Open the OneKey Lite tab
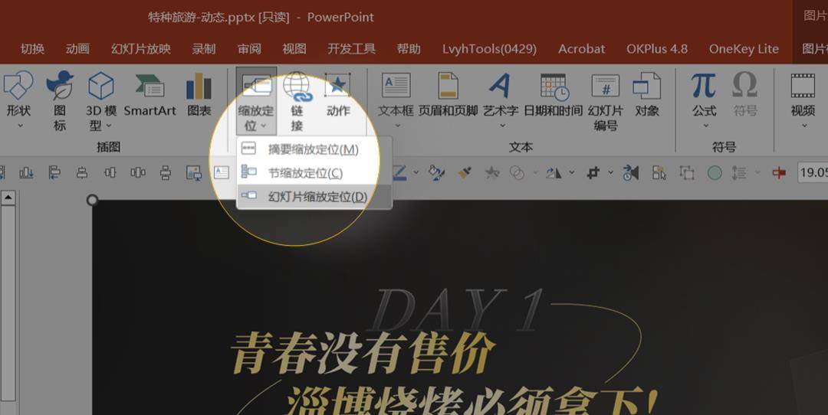The width and height of the screenshot is (828, 415). pos(744,49)
